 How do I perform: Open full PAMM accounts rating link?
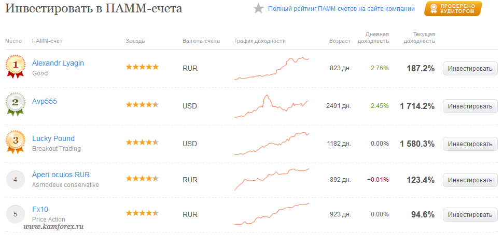(341, 9)
